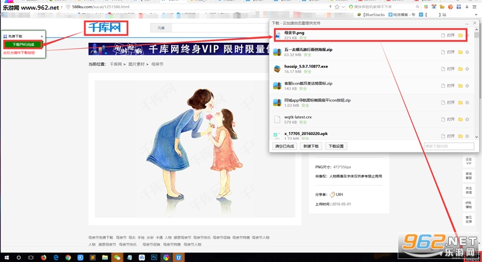This screenshot has width=482, height=262.
Task: Expand the address bar dropdown arrow
Action: (343, 7)
